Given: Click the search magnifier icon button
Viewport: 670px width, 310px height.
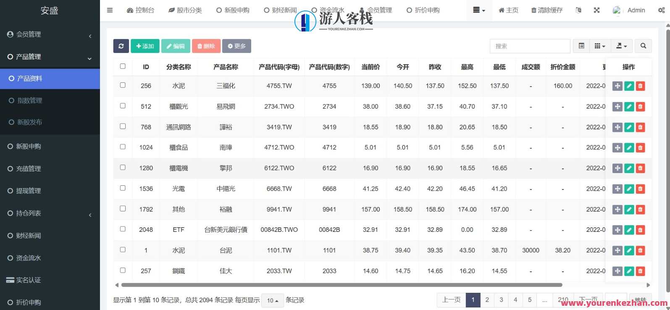Looking at the screenshot, I should click(643, 46).
